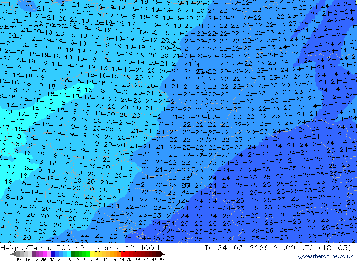The height and width of the screenshot is (261, 357).
Task: Pick the yellow swatch above legend value 0
Action: tap(92, 254)
